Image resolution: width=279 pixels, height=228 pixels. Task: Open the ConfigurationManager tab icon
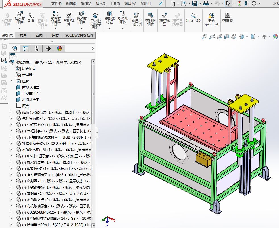click(37, 48)
